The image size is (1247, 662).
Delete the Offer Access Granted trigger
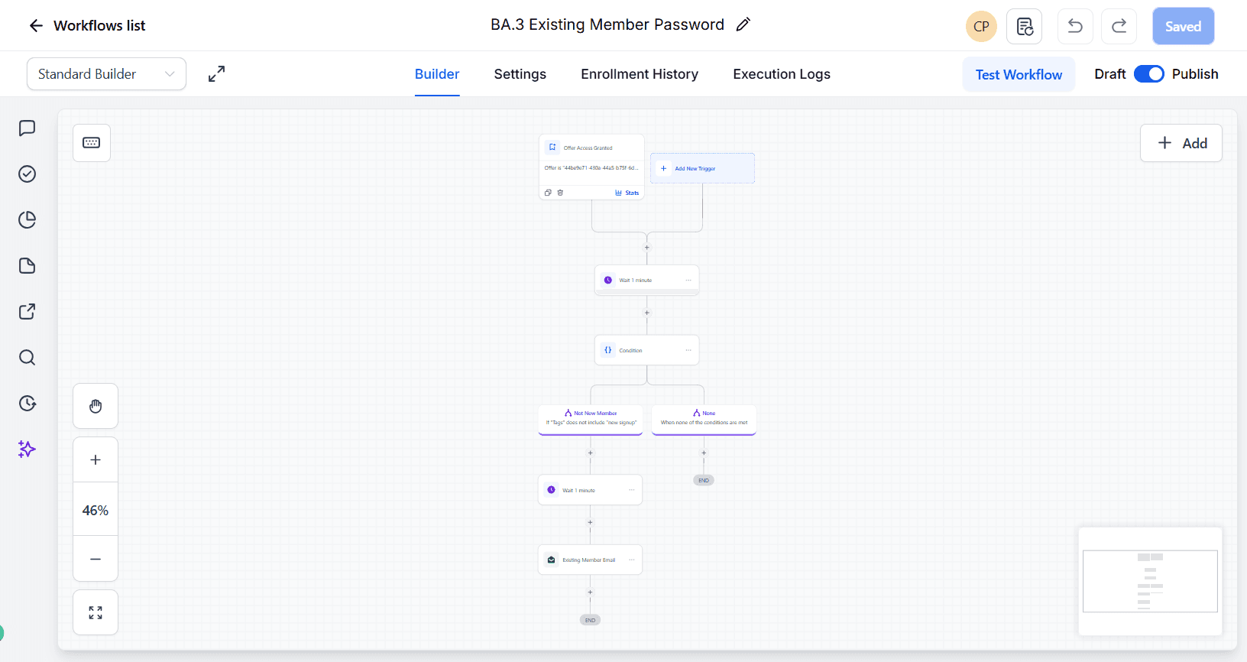(x=560, y=193)
